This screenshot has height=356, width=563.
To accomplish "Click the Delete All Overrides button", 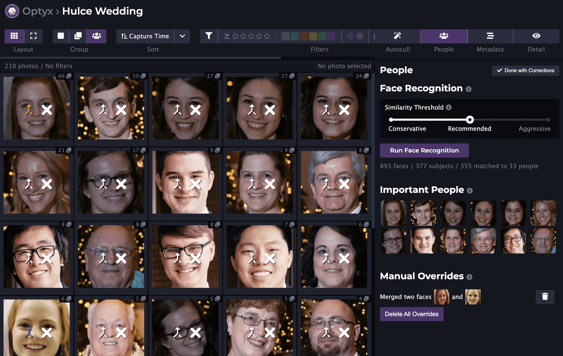I will (x=411, y=314).
